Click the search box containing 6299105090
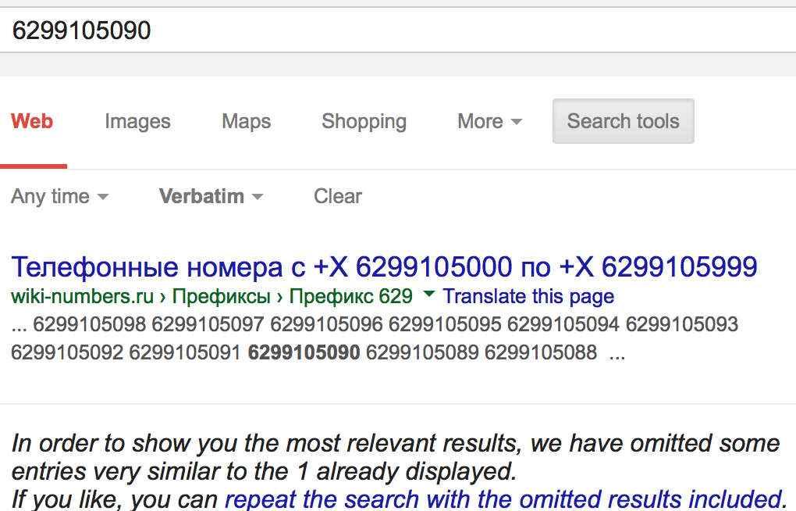The image size is (796, 511). pyautogui.click(x=390, y=30)
